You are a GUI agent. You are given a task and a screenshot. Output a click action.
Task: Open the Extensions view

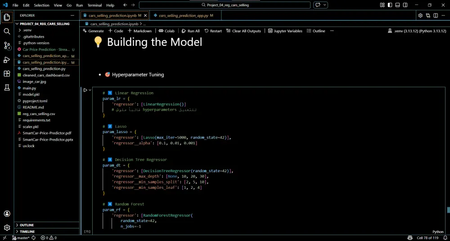pos(7,74)
